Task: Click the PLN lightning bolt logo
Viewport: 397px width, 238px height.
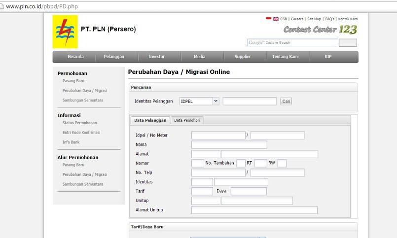Action: (65, 32)
